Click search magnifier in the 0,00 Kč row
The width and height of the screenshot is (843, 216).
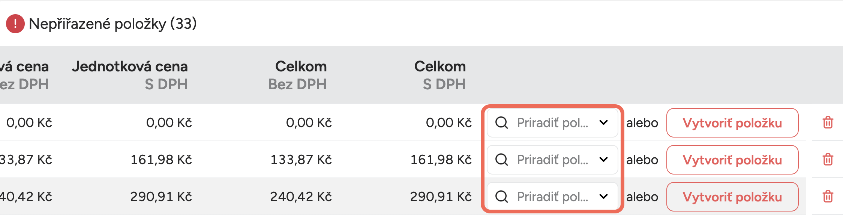501,123
